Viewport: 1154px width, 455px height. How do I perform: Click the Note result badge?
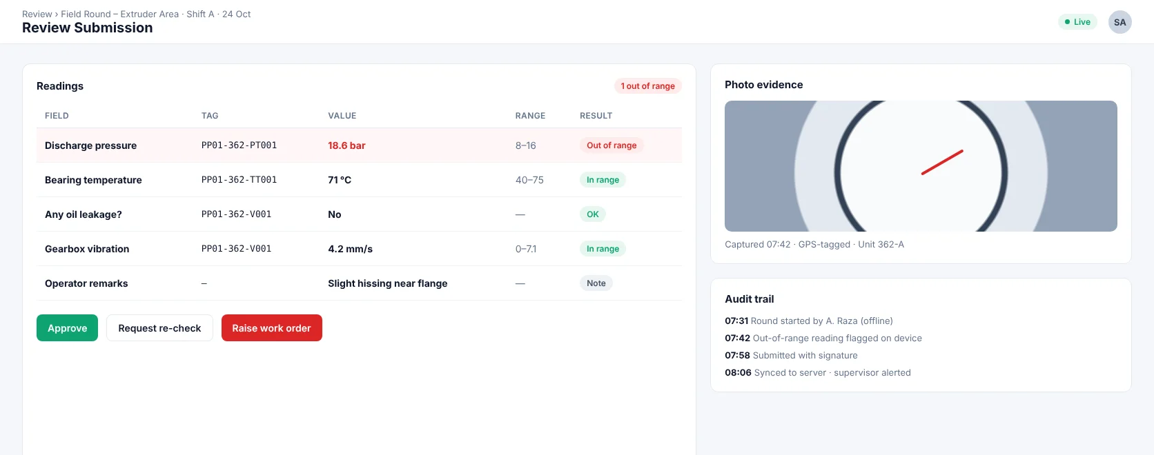[596, 283]
